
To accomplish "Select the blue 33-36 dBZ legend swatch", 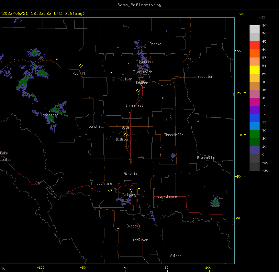I will pyautogui.click(x=254, y=118).
